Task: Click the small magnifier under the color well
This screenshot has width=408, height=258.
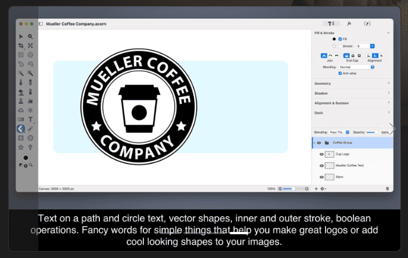Action: [x=31, y=165]
